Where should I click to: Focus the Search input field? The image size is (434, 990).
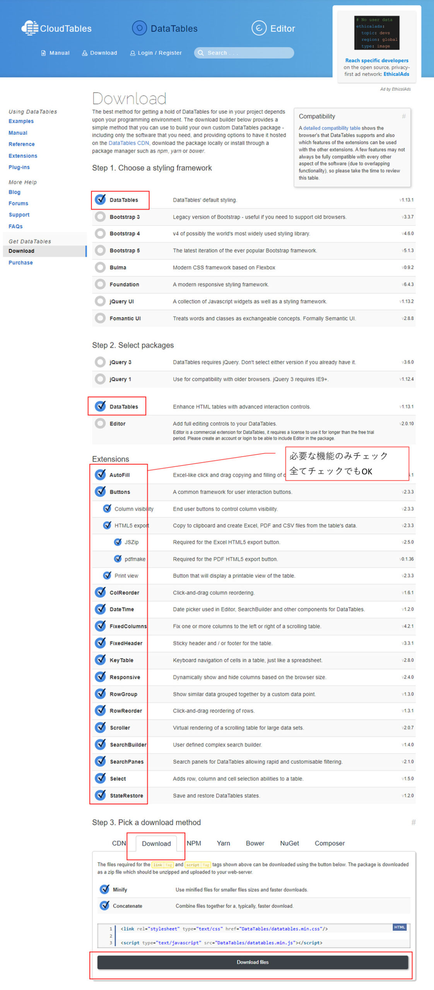tap(244, 53)
